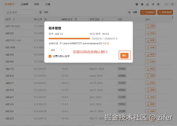Screen dimensions: 177x126
Task: Click 安装 download button for v22.6.0
Action: [x=150, y=76]
